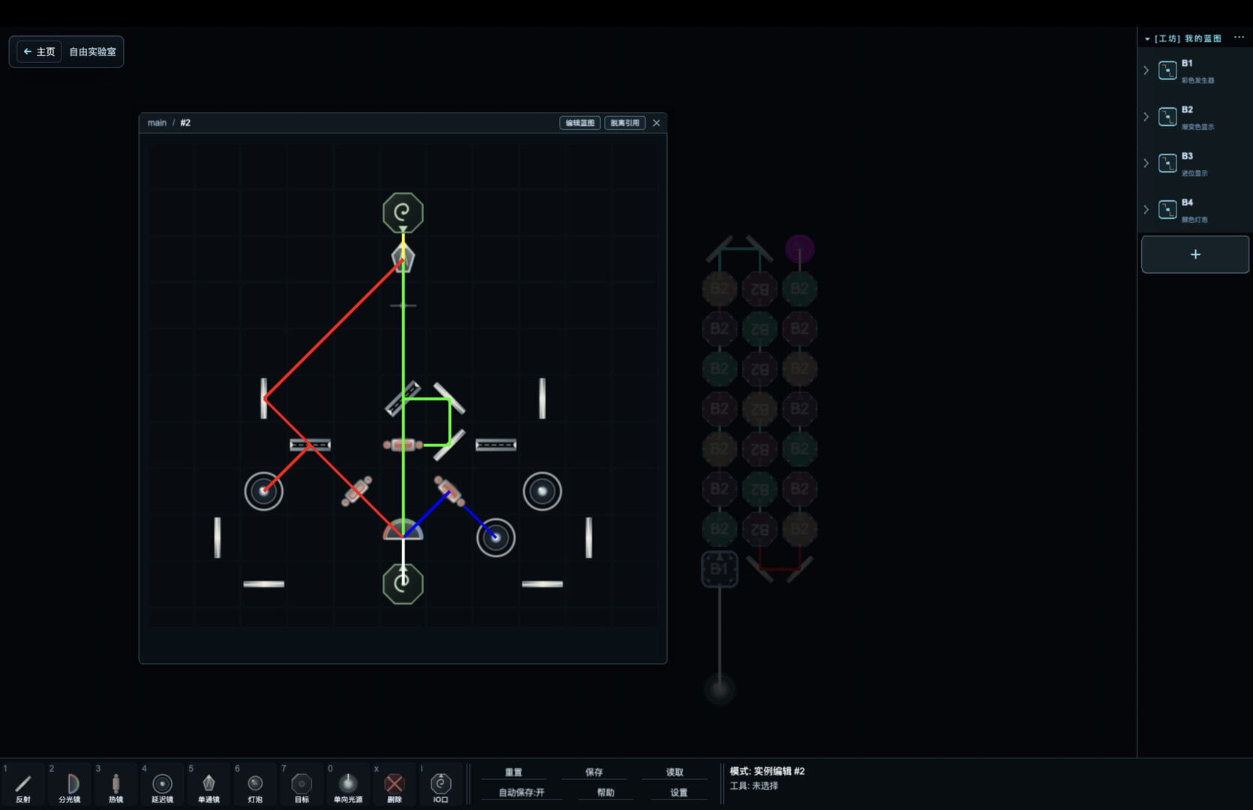Go back via 主页 home button
This screenshot has width=1253, height=810.
(x=39, y=52)
